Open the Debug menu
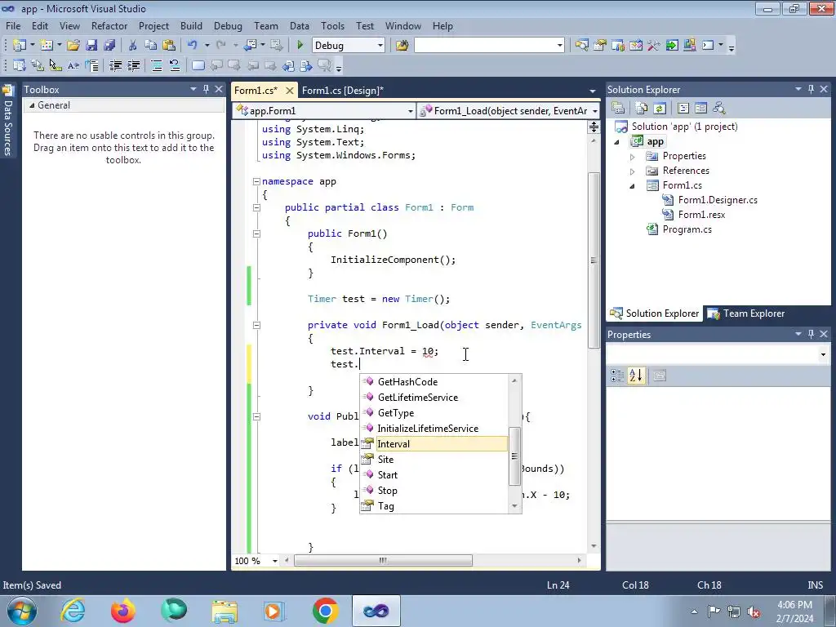This screenshot has height=627, width=836. pyautogui.click(x=228, y=25)
